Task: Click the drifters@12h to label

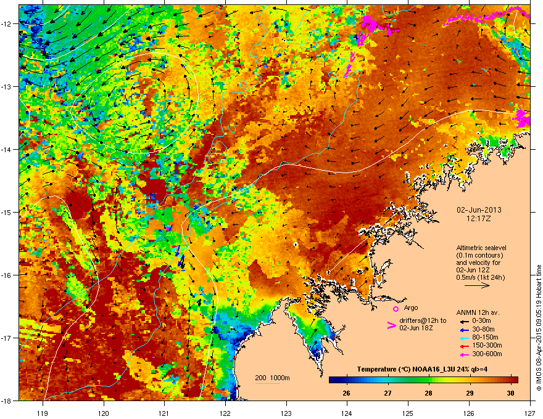Action: [423, 320]
